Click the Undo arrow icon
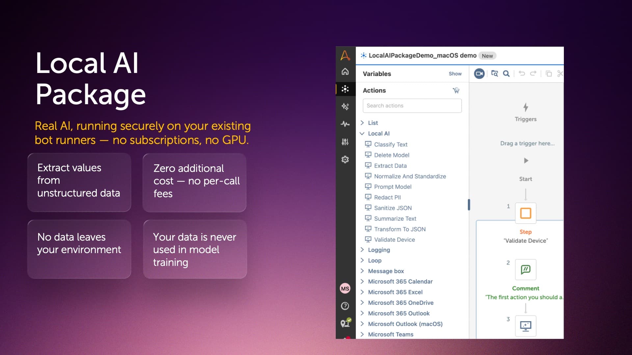632x355 pixels. coord(522,73)
